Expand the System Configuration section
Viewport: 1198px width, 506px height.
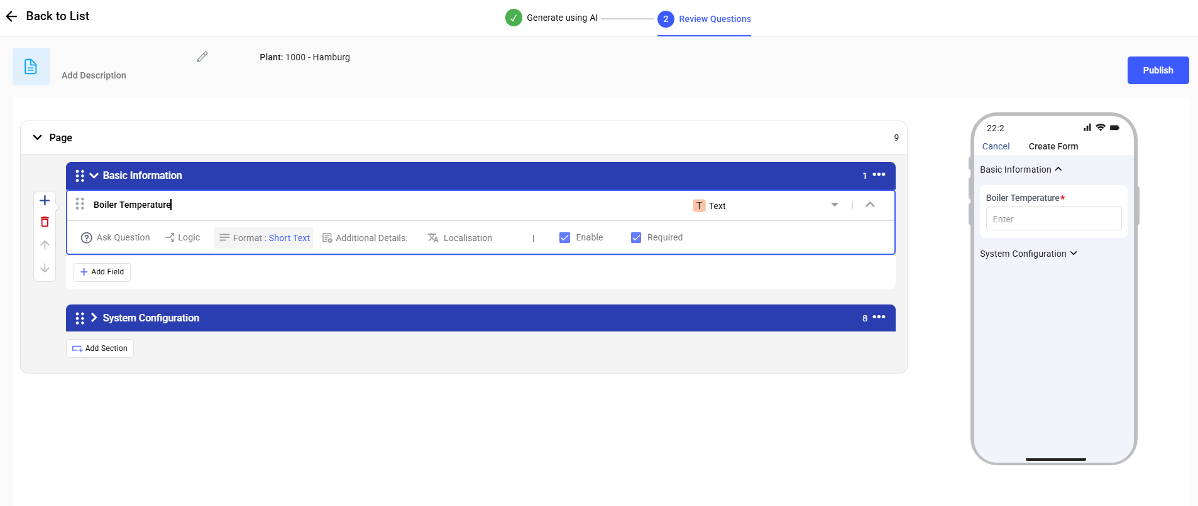(x=94, y=318)
